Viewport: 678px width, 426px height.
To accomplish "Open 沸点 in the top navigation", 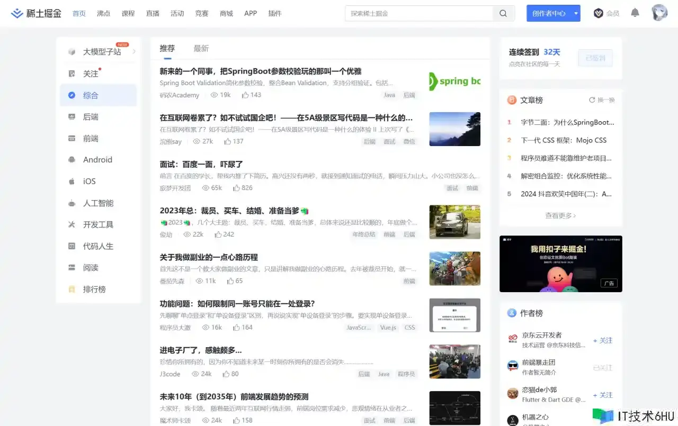I will tap(103, 14).
